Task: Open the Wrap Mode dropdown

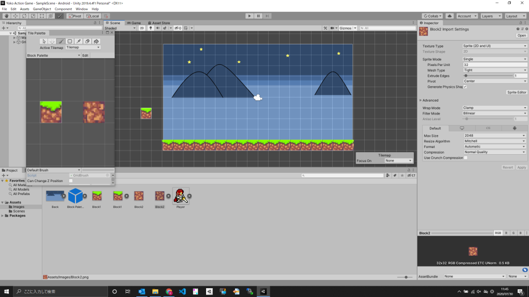Action: 494,108
